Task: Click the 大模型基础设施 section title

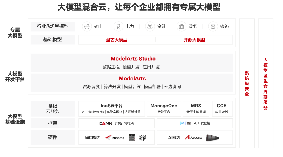Action: pos(15,119)
